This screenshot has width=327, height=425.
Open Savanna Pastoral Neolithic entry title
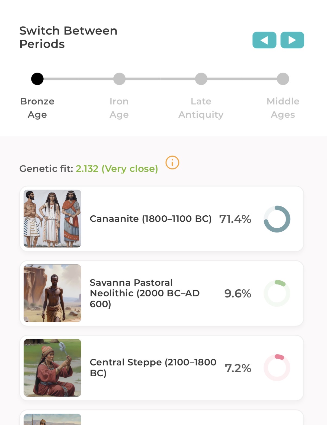(x=145, y=293)
